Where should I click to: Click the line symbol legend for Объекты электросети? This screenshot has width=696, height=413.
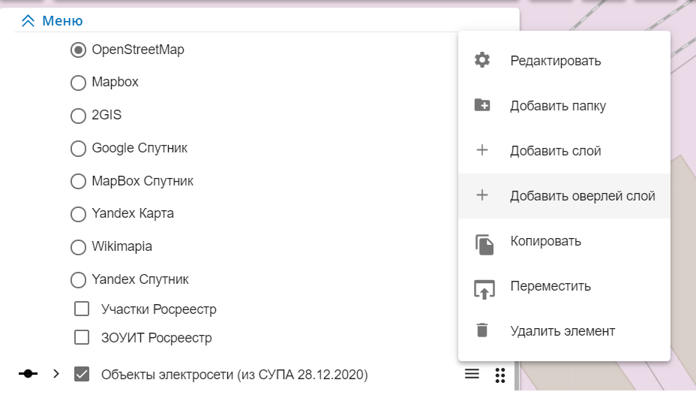(x=28, y=374)
